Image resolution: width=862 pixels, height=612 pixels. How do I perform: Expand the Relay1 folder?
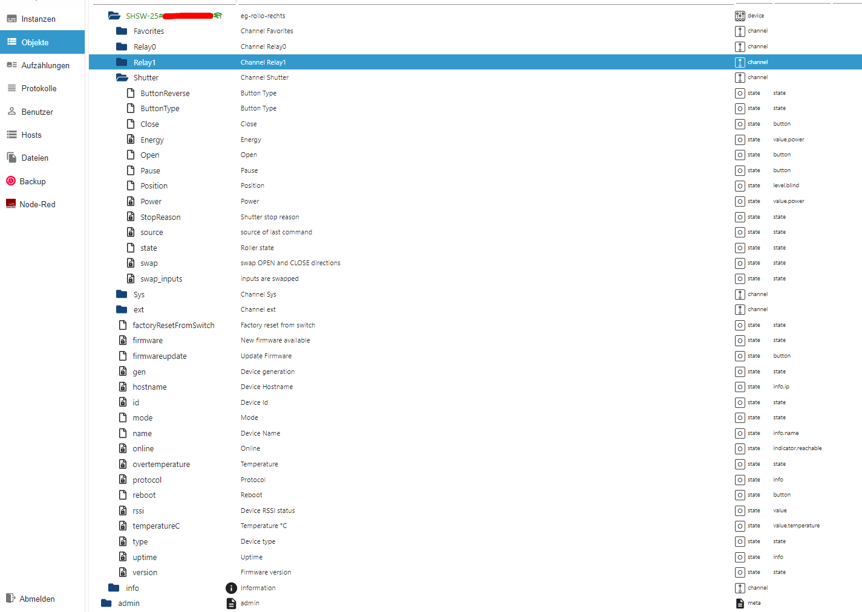coord(122,62)
